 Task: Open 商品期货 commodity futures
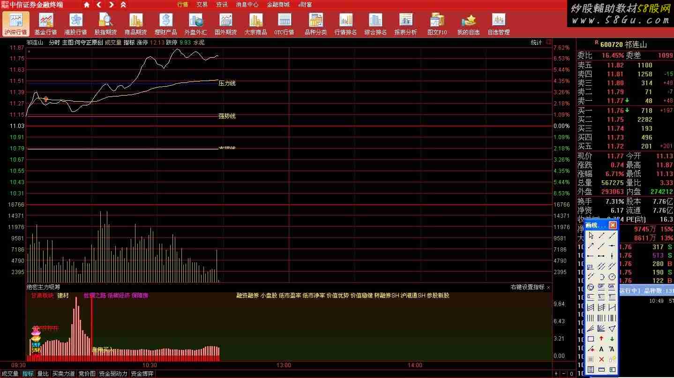click(x=135, y=23)
